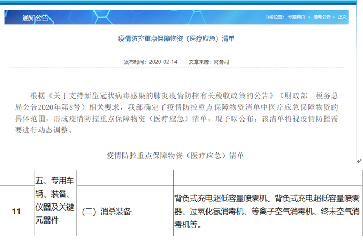Select the cell listing 背负式充电超低容量喷雾机
Viewport: 363px width, 242px height.
pyautogui.click(x=267, y=211)
